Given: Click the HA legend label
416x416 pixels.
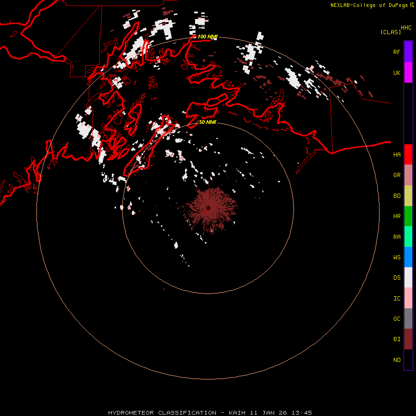Looking at the screenshot, I should click(x=397, y=155).
